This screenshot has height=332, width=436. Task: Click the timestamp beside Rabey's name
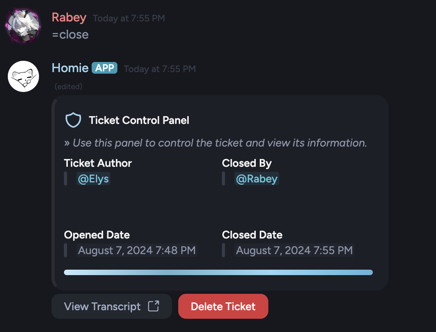click(x=129, y=18)
